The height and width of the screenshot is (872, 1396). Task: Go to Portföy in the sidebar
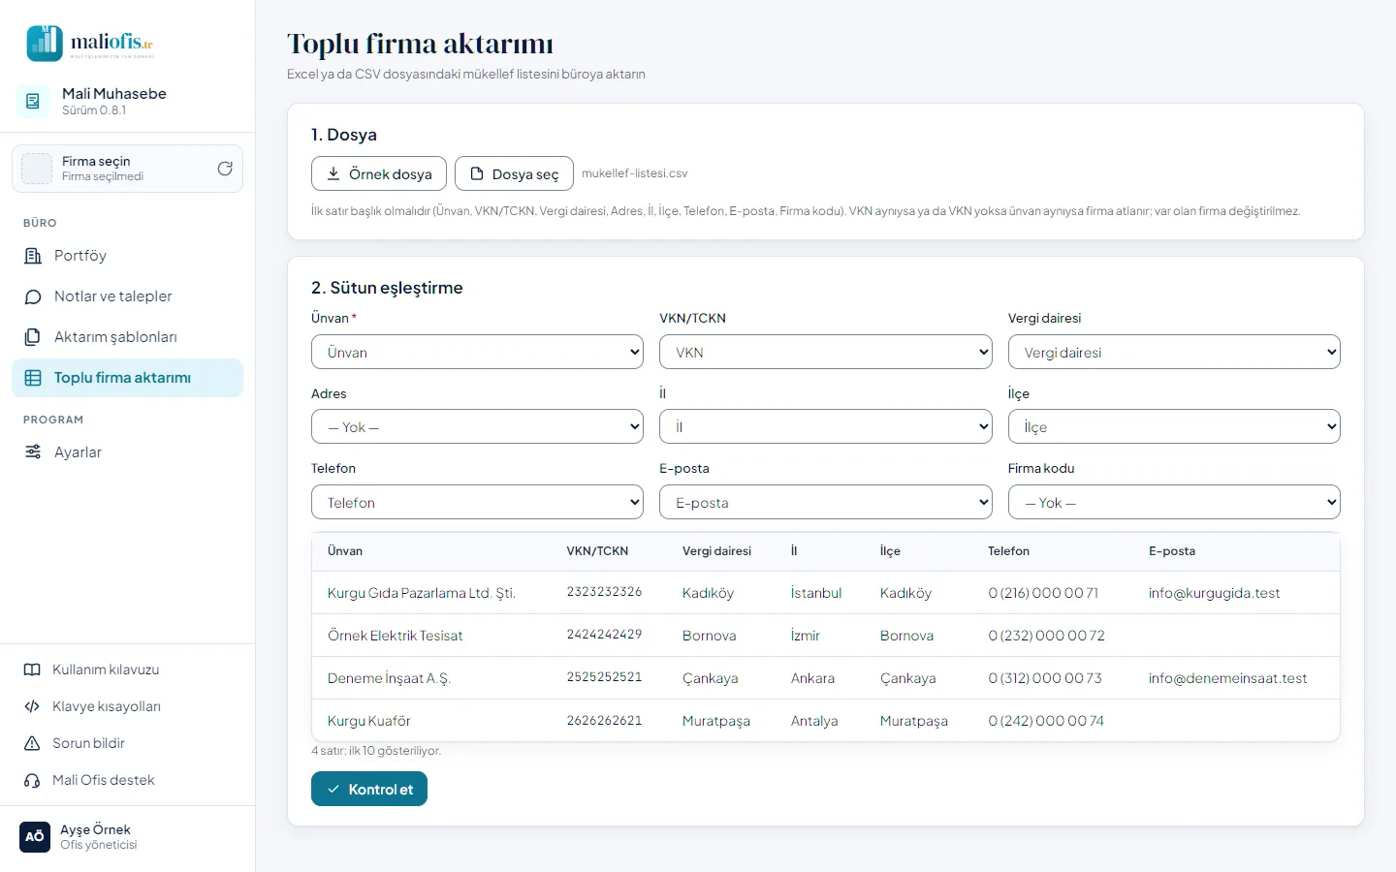[127, 256]
